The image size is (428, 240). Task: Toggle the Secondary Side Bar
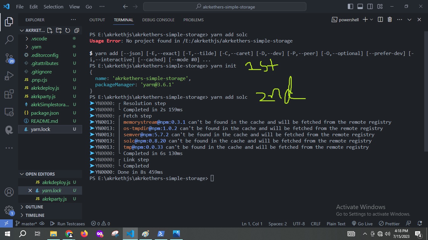(x=370, y=6)
